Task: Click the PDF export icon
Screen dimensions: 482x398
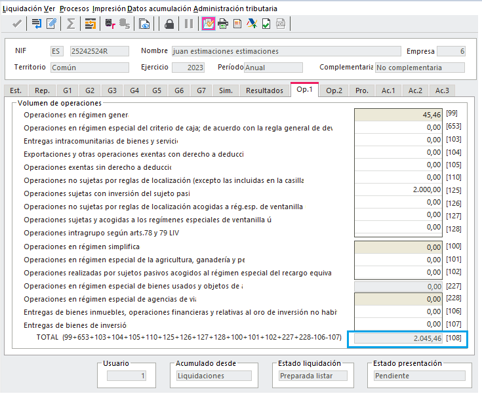Action: click(281, 24)
